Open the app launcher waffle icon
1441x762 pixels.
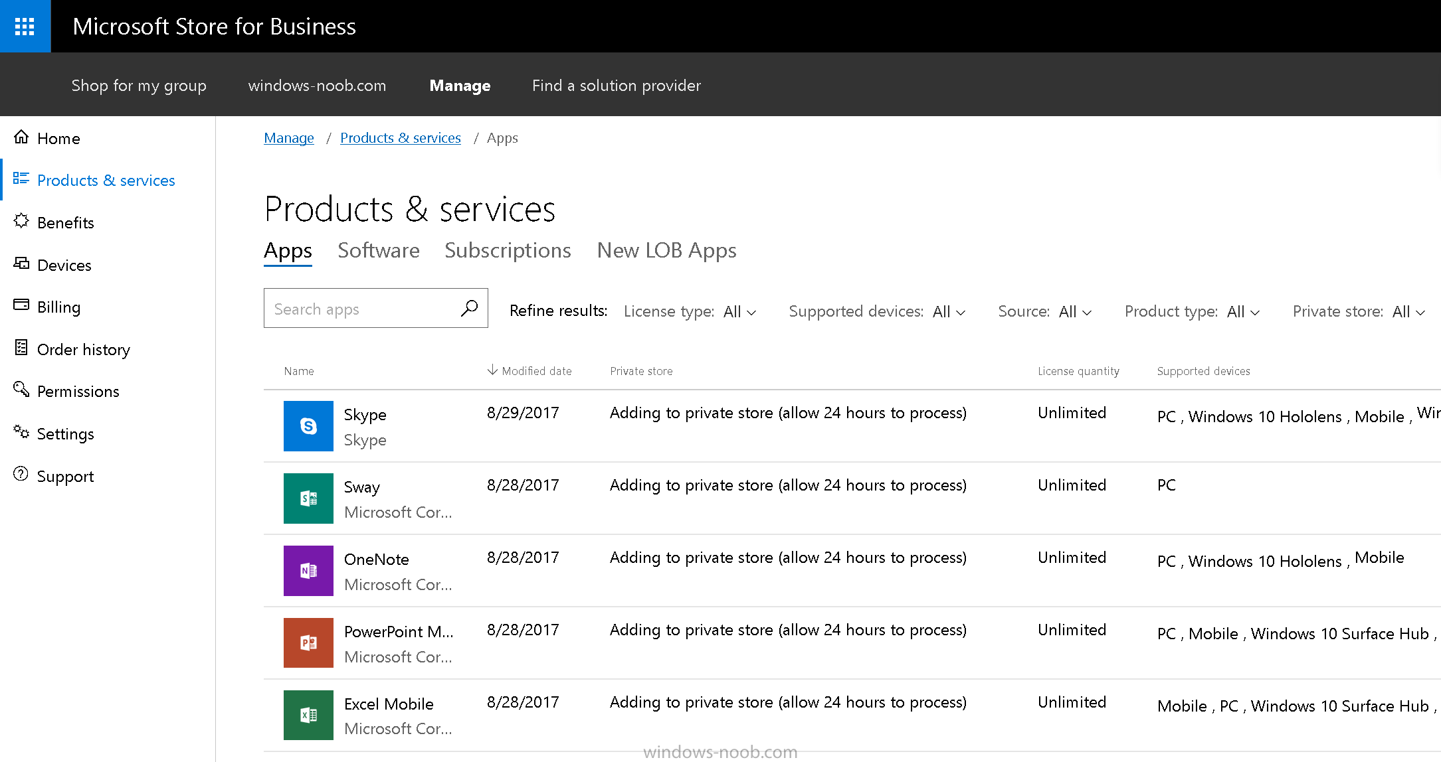click(25, 26)
